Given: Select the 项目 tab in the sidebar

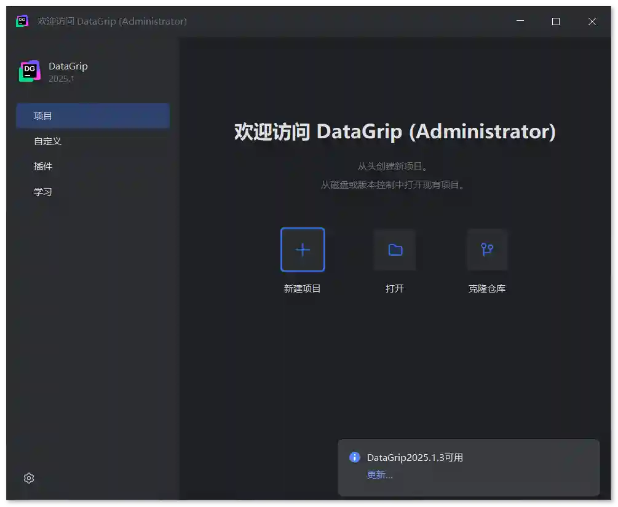Looking at the screenshot, I should (x=92, y=116).
